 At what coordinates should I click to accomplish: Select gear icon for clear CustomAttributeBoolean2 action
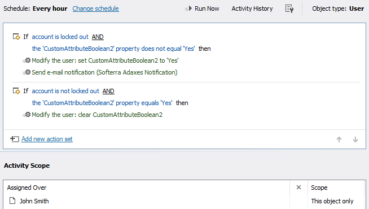click(27, 115)
